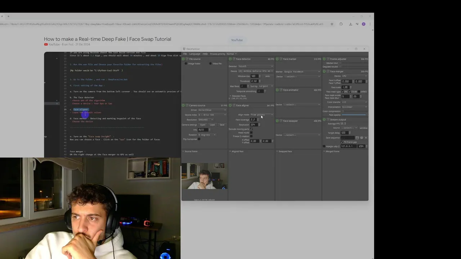
Task: Open the Marker Google FaceMesh dropdown
Action: 302,72
